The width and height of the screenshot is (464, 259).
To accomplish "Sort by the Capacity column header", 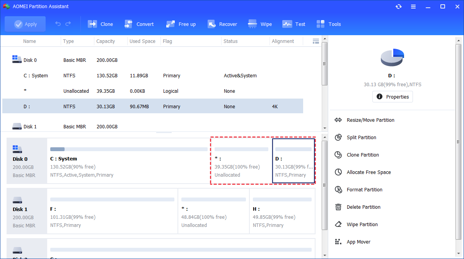I will pyautogui.click(x=106, y=41).
